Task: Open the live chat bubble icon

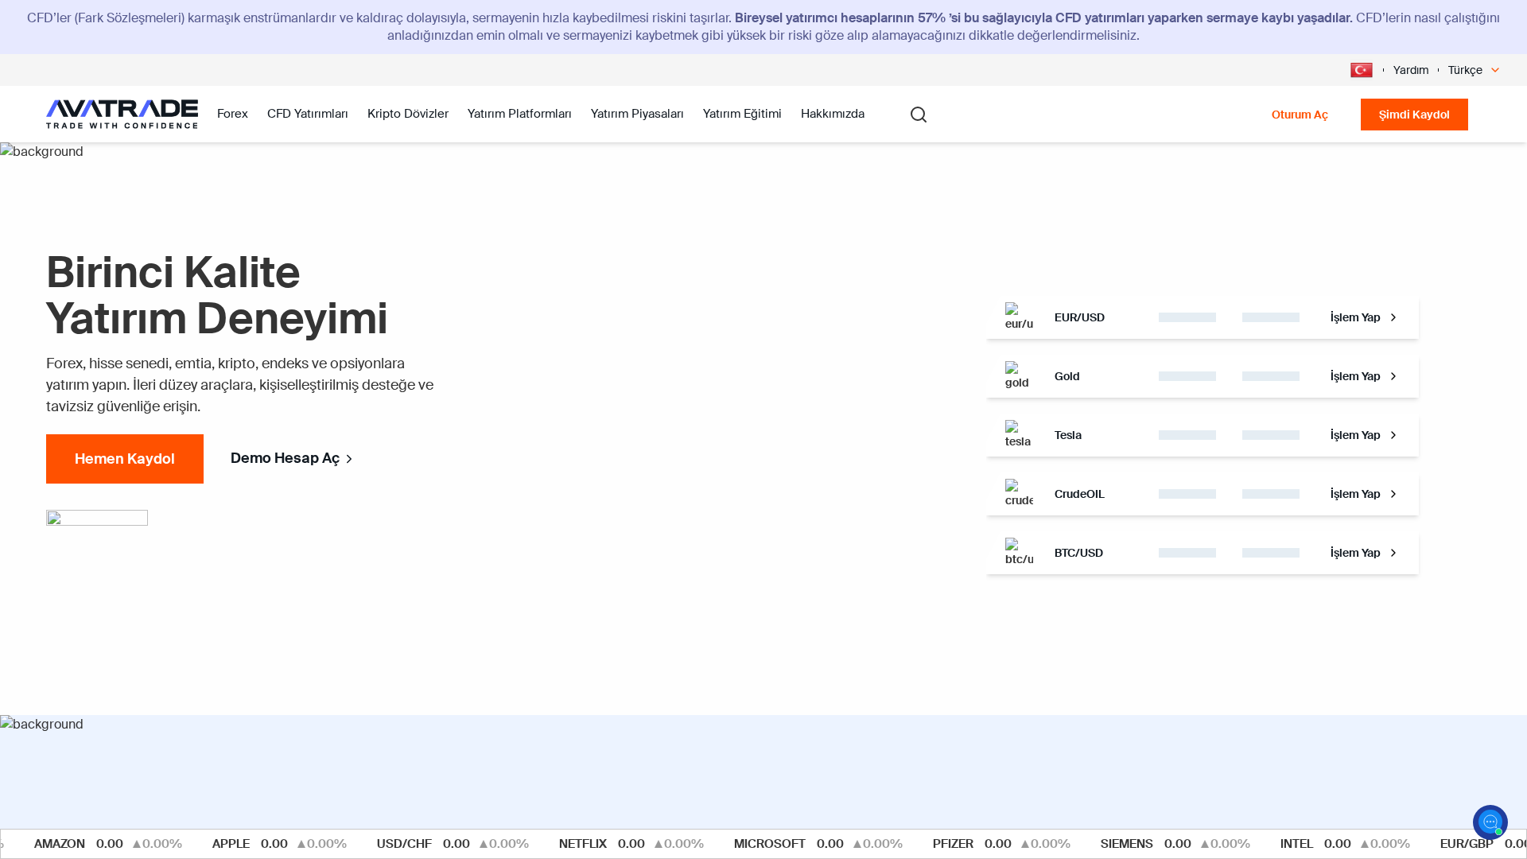Action: click(1489, 822)
